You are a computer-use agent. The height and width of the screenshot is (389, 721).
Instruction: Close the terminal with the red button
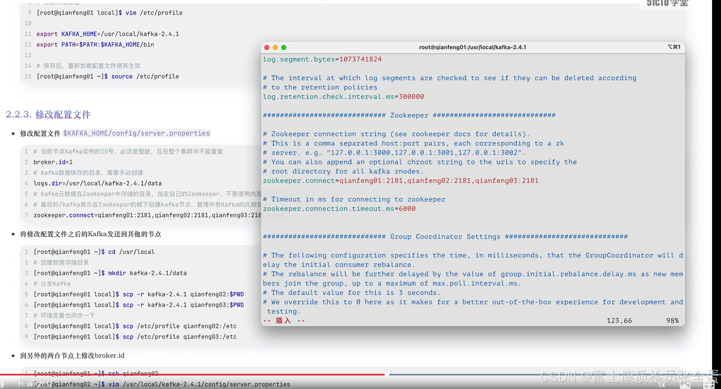pyautogui.click(x=267, y=48)
